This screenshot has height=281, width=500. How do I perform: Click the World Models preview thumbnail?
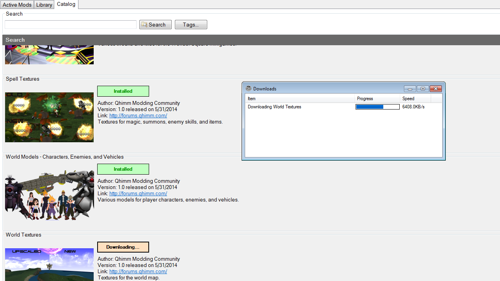point(49,195)
